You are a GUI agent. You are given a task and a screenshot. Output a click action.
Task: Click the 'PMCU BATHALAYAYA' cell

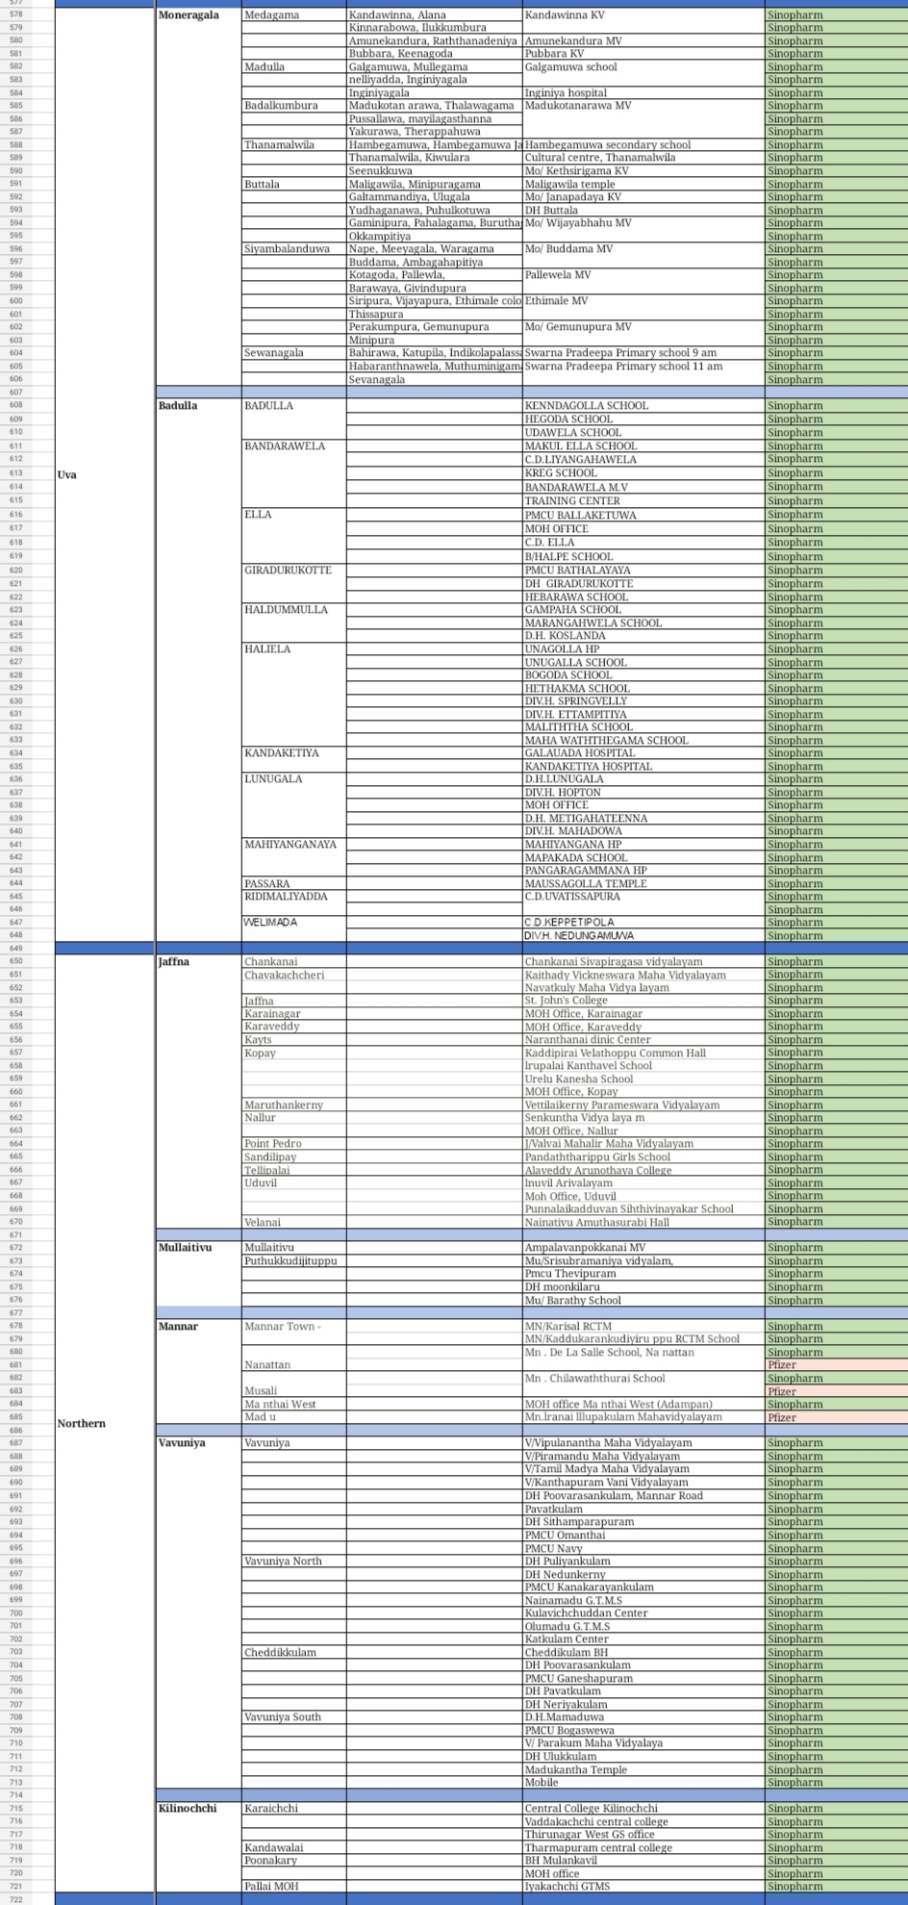pos(643,571)
